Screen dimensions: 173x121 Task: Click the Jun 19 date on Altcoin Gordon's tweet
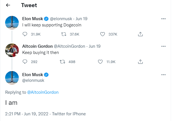click(x=95, y=46)
